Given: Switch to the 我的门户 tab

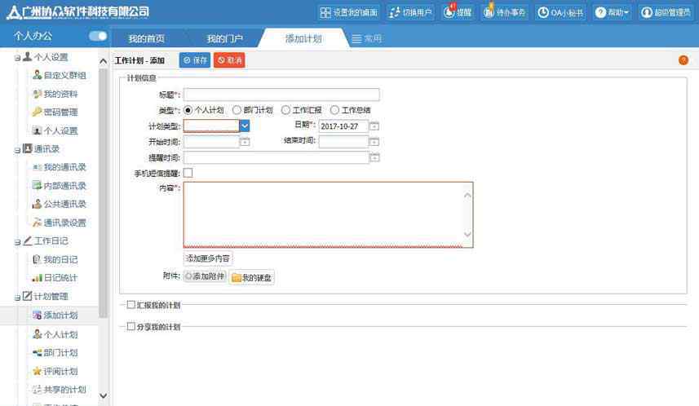Looking at the screenshot, I should pos(223,38).
